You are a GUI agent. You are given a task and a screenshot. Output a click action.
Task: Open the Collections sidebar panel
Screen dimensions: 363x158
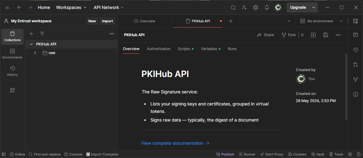click(12, 36)
